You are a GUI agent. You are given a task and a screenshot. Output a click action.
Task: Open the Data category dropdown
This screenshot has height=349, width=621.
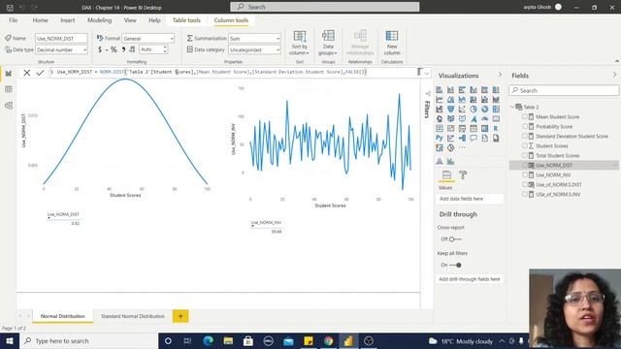tap(254, 49)
